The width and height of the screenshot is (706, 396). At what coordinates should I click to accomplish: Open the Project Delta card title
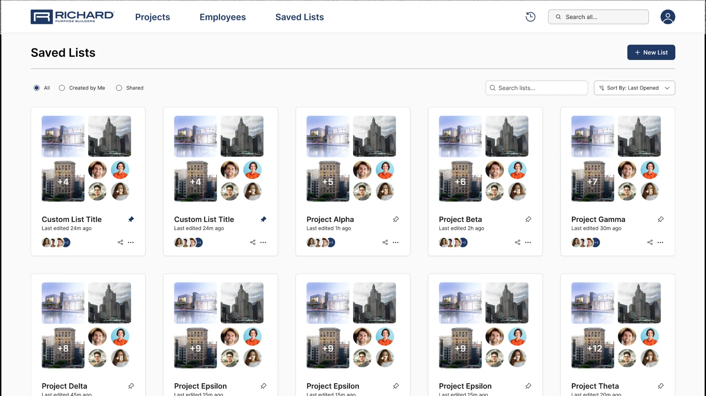(64, 386)
